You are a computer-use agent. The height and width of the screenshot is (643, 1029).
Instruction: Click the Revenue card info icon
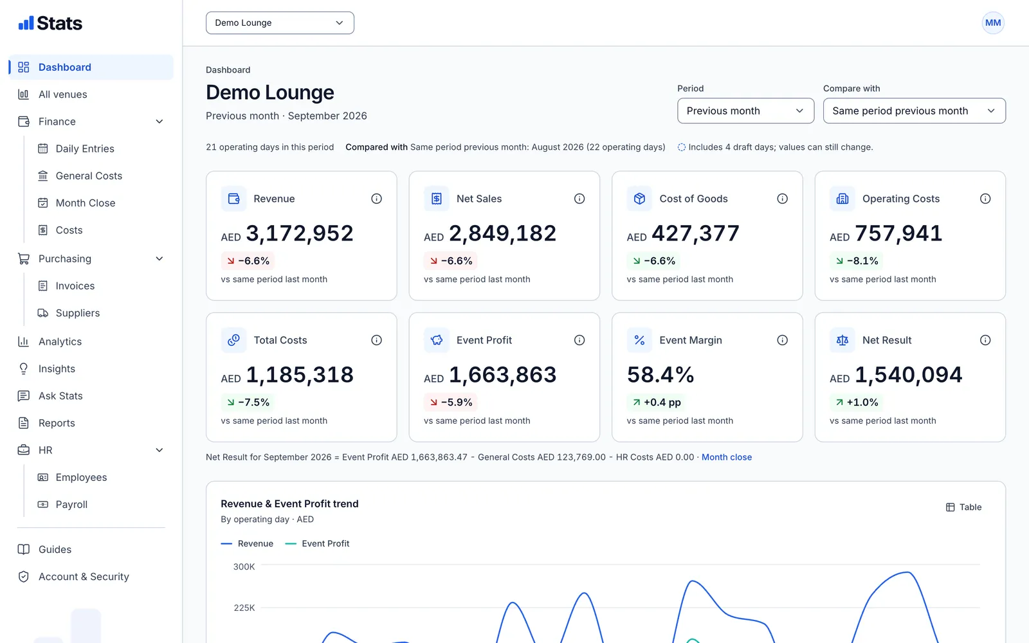click(377, 199)
